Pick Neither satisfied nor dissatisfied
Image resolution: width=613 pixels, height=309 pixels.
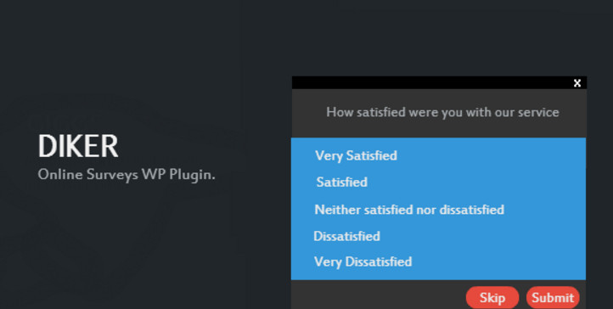tap(409, 210)
